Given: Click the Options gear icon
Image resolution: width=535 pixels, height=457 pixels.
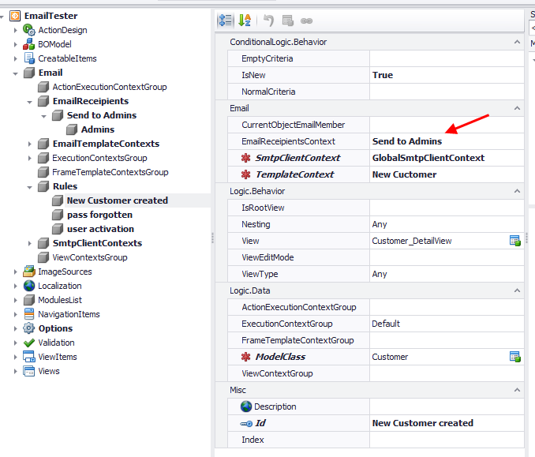Looking at the screenshot, I should pyautogui.click(x=29, y=328).
